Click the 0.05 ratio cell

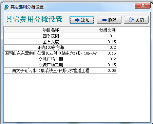click(x=107, y=70)
